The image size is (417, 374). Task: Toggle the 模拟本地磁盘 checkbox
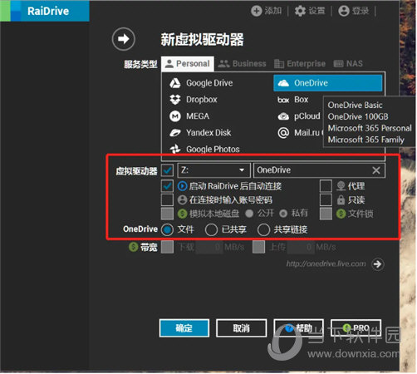point(167,214)
